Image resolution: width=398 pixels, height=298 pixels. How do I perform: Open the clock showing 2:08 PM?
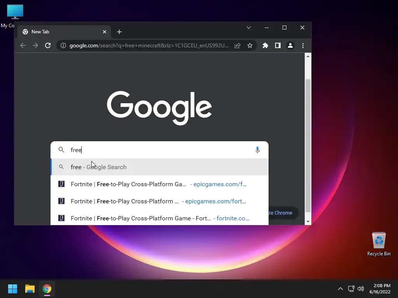click(380, 289)
